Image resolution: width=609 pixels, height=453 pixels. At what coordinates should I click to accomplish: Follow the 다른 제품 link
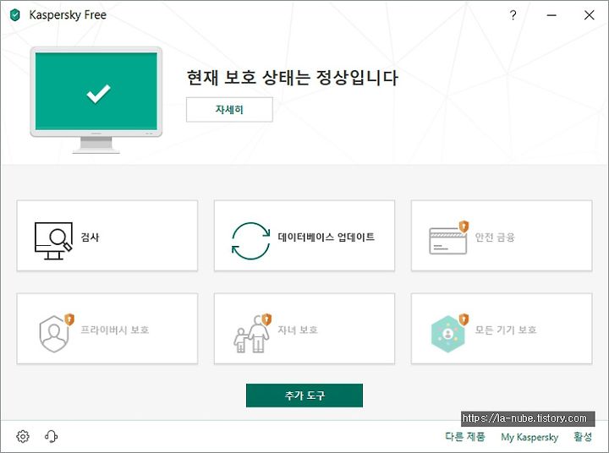(465, 437)
